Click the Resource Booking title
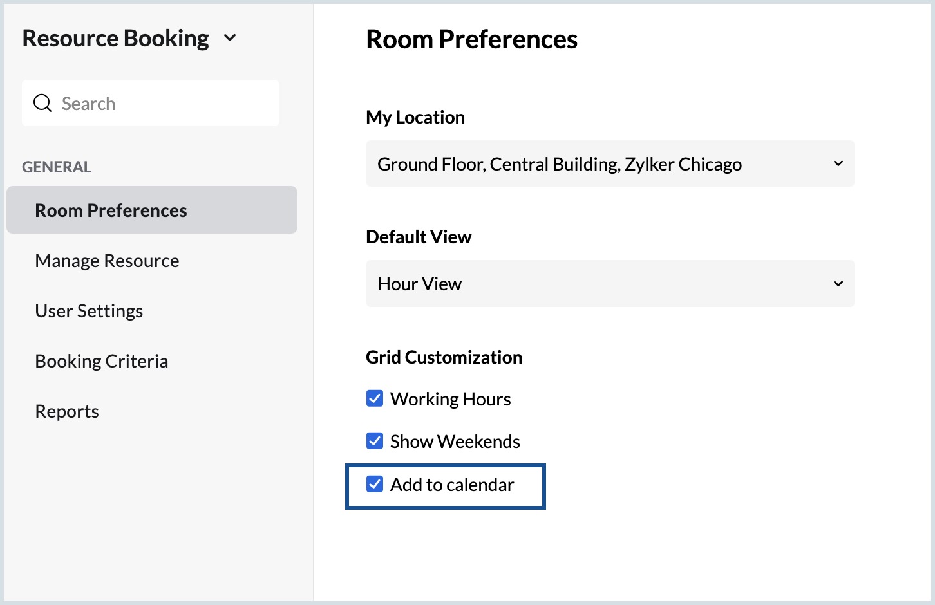Viewport: 935px width, 605px height. [116, 39]
